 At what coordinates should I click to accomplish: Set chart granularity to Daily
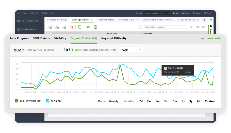102,101
